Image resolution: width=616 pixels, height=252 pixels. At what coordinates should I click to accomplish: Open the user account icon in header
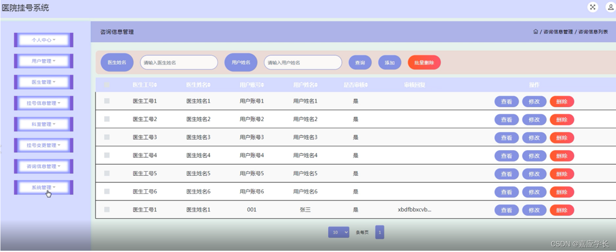point(610,7)
